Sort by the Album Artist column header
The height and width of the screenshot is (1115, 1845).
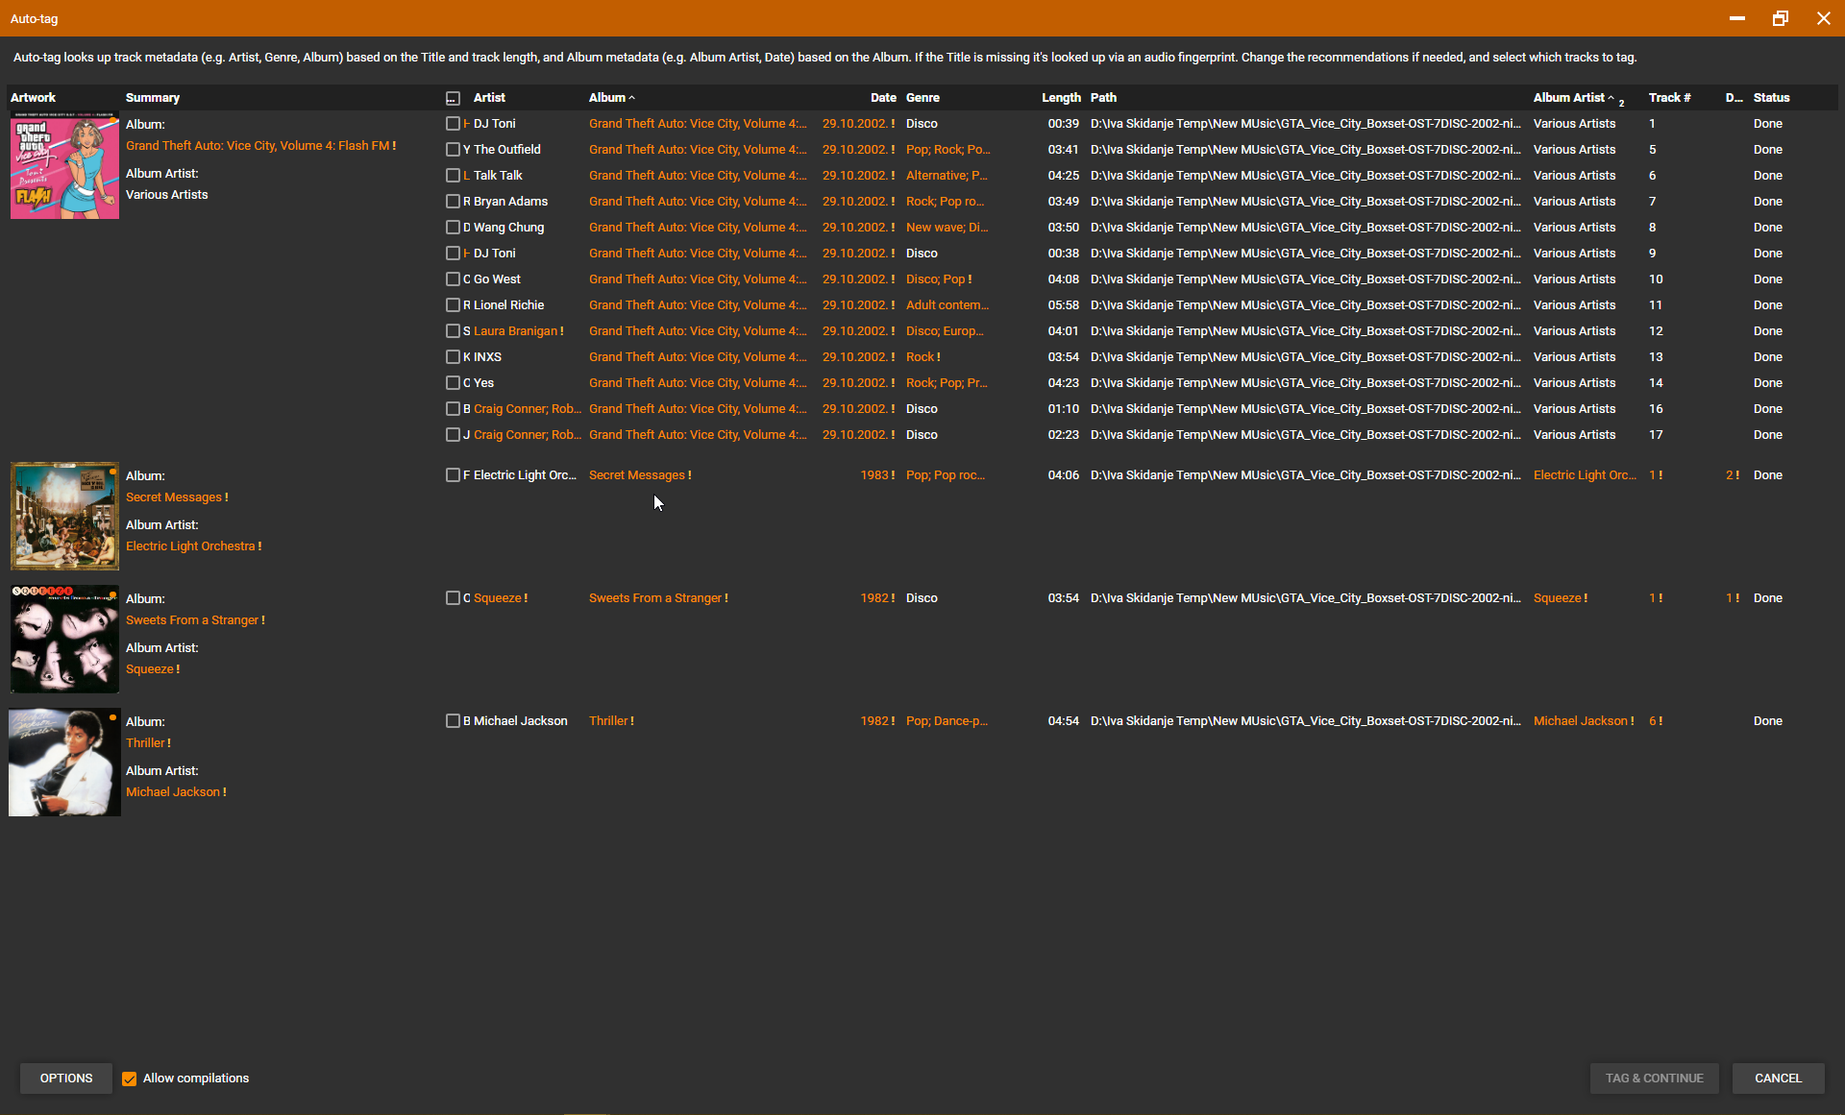point(1568,98)
